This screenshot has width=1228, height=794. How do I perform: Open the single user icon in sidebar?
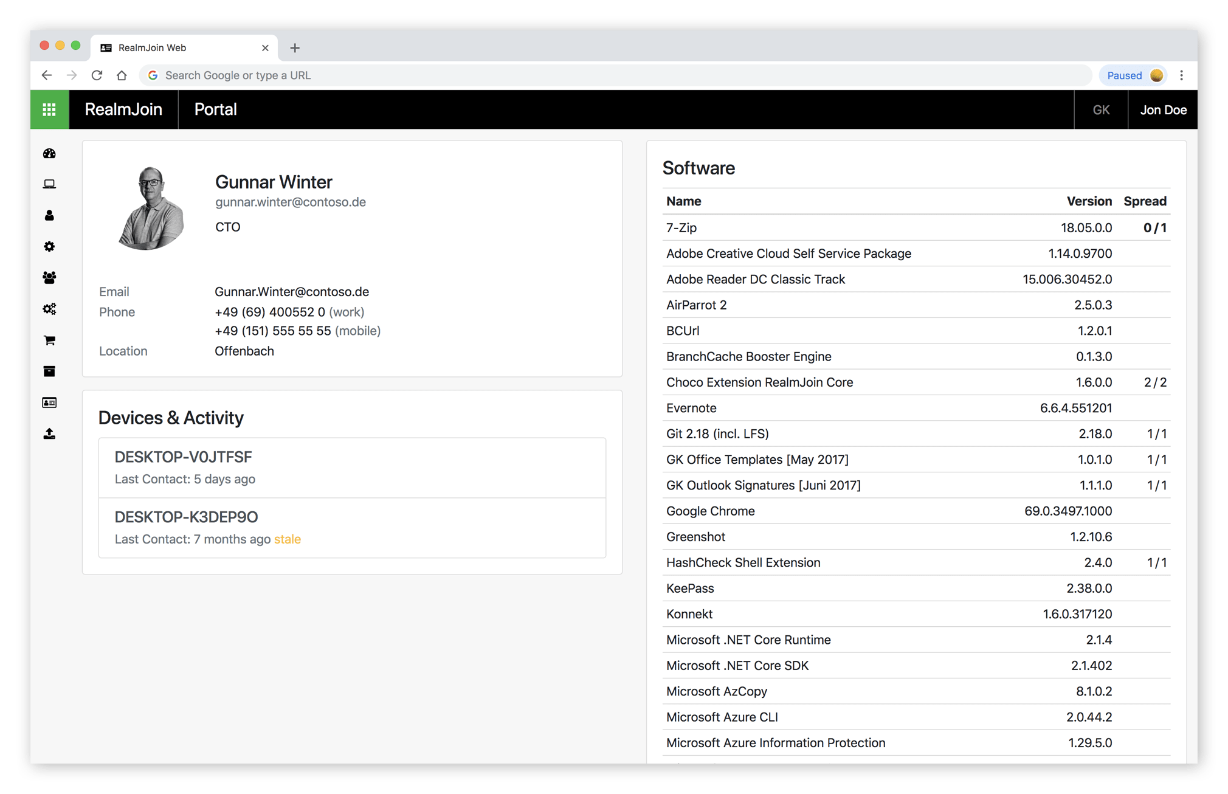[x=49, y=215]
